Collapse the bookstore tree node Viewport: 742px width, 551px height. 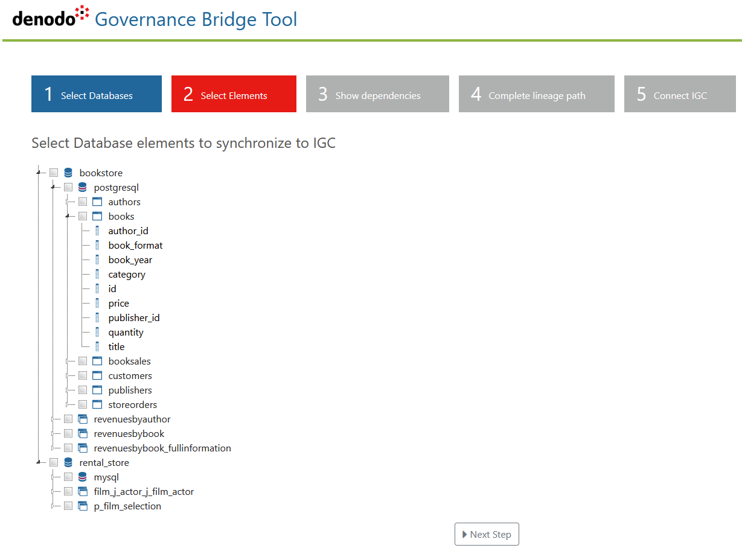tap(38, 173)
